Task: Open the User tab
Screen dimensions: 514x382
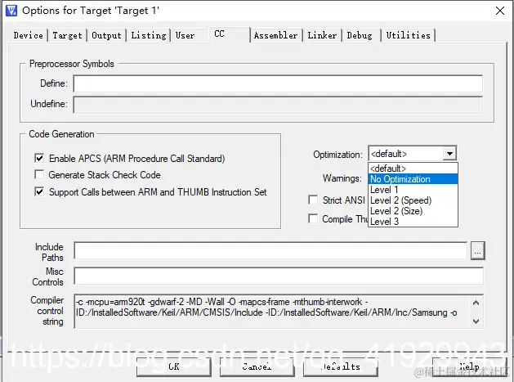Action: [x=185, y=35]
